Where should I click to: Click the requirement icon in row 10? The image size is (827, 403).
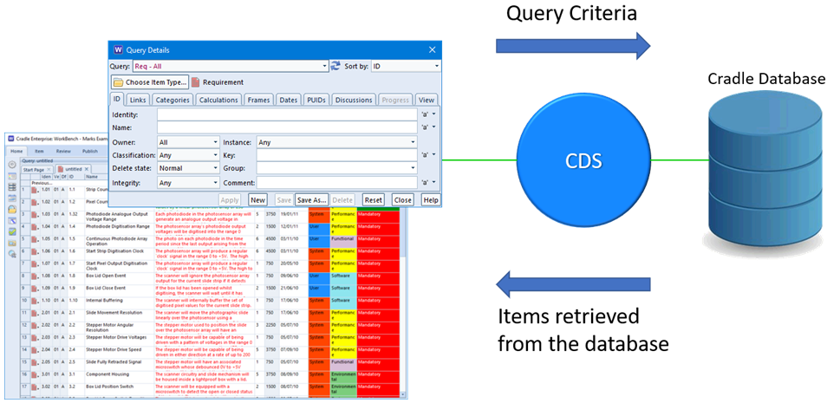pyautogui.click(x=36, y=302)
